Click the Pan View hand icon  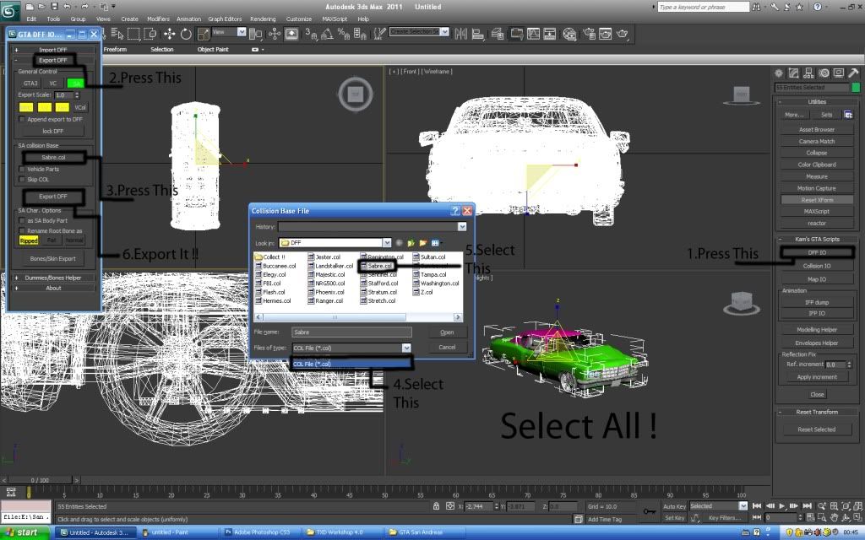pos(834,517)
